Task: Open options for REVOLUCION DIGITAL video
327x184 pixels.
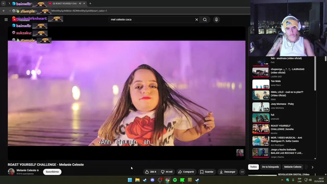Action: point(315,175)
